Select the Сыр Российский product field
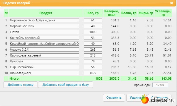Image resolution: width=177 pixels, height=106 pixels. pos(44,67)
